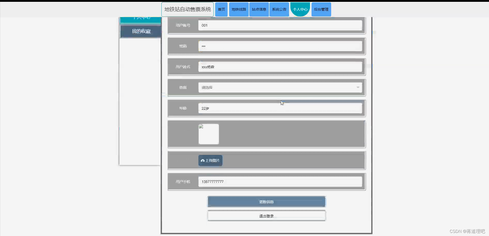
Task: Click the 用户手机 phone number field
Action: (x=280, y=182)
